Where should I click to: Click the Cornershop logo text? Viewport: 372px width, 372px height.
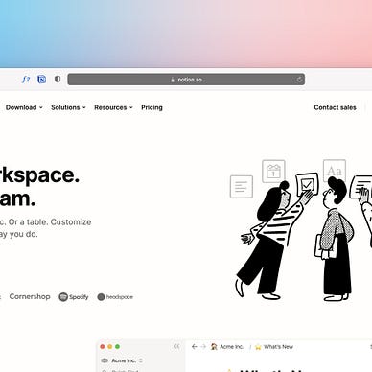coord(30,296)
